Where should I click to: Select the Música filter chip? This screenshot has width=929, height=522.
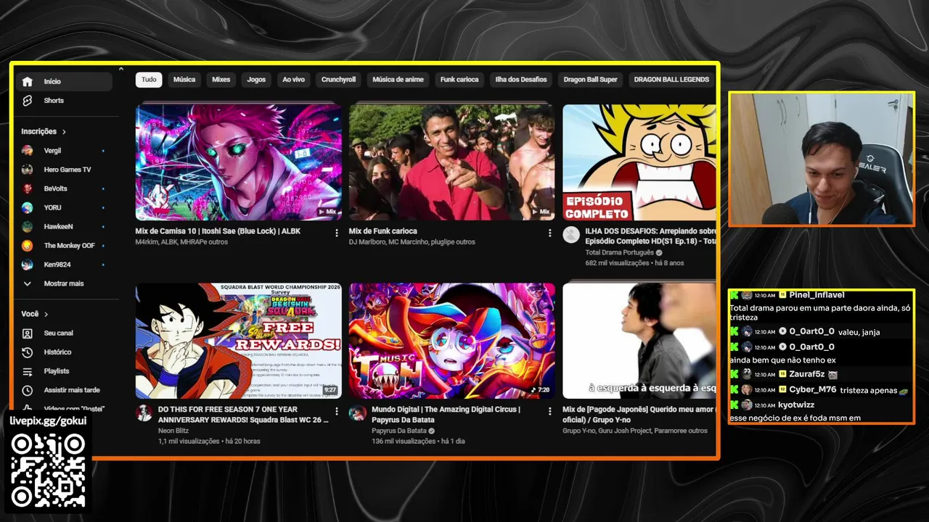(x=184, y=80)
